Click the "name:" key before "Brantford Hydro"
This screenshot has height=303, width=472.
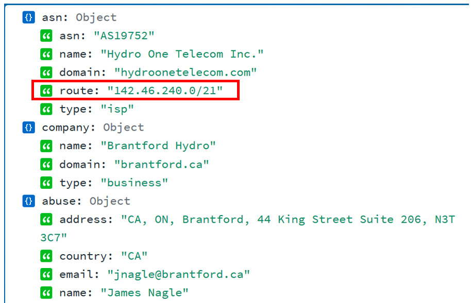(x=76, y=146)
